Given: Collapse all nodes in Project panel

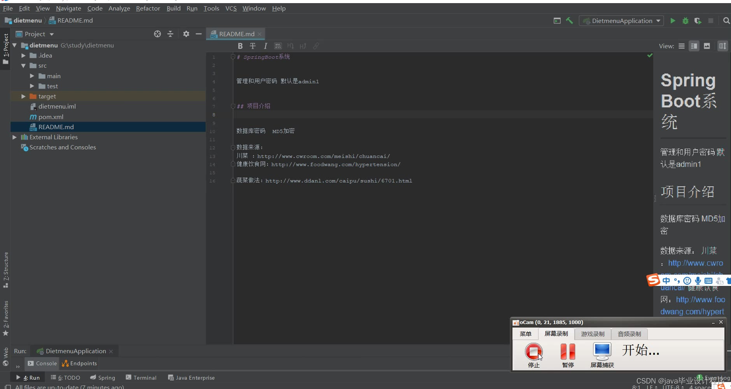Looking at the screenshot, I should pos(170,34).
